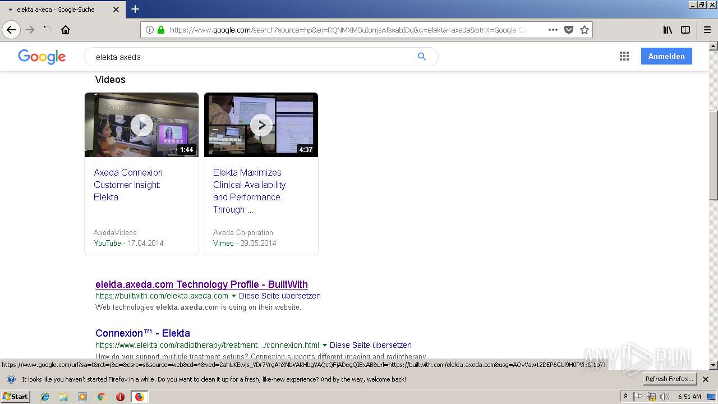The image size is (718, 404).
Task: Expand dropdown arrow beside builtwith.com URL
Action: [x=233, y=296]
